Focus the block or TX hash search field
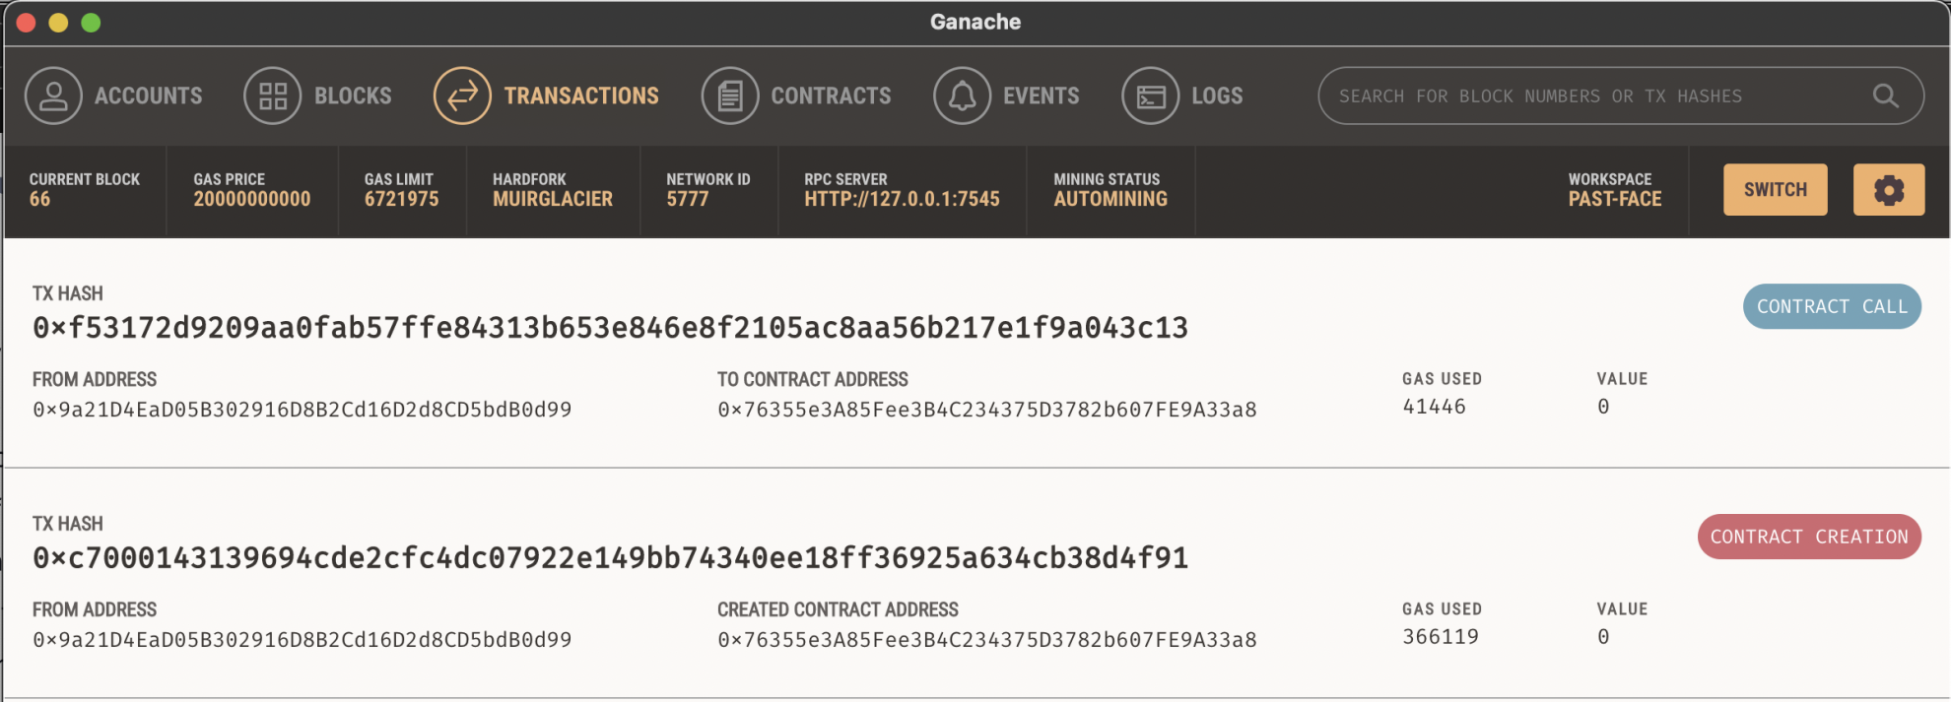 [x=1621, y=96]
